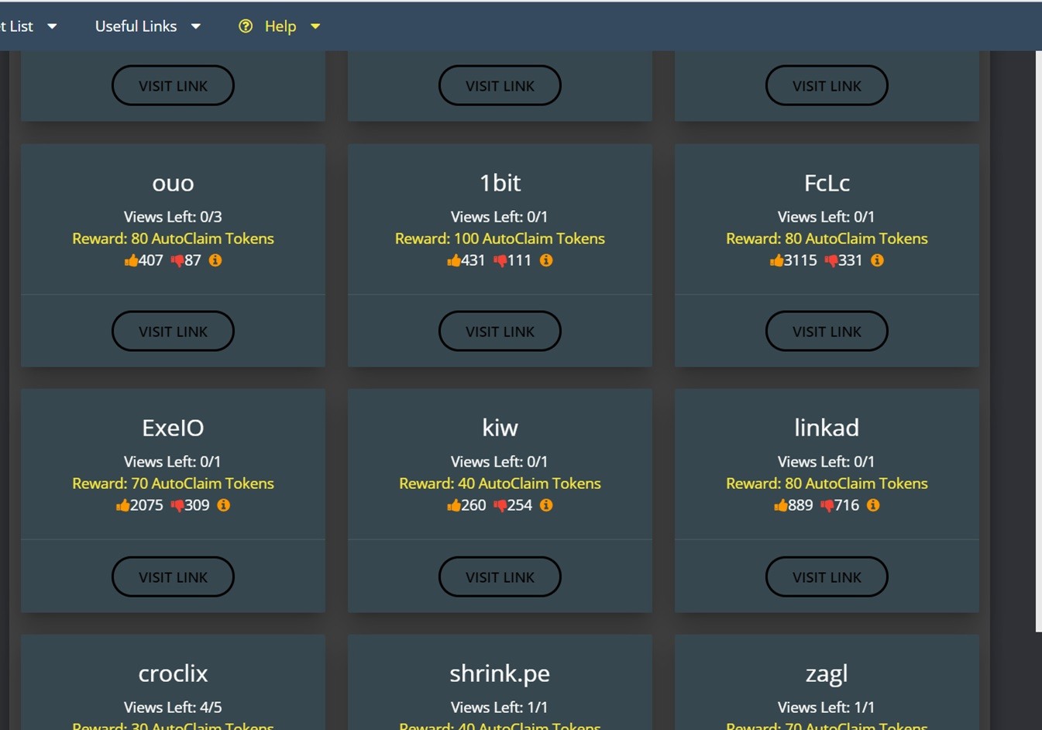
Task: Click the ouo card title
Action: [x=173, y=183]
